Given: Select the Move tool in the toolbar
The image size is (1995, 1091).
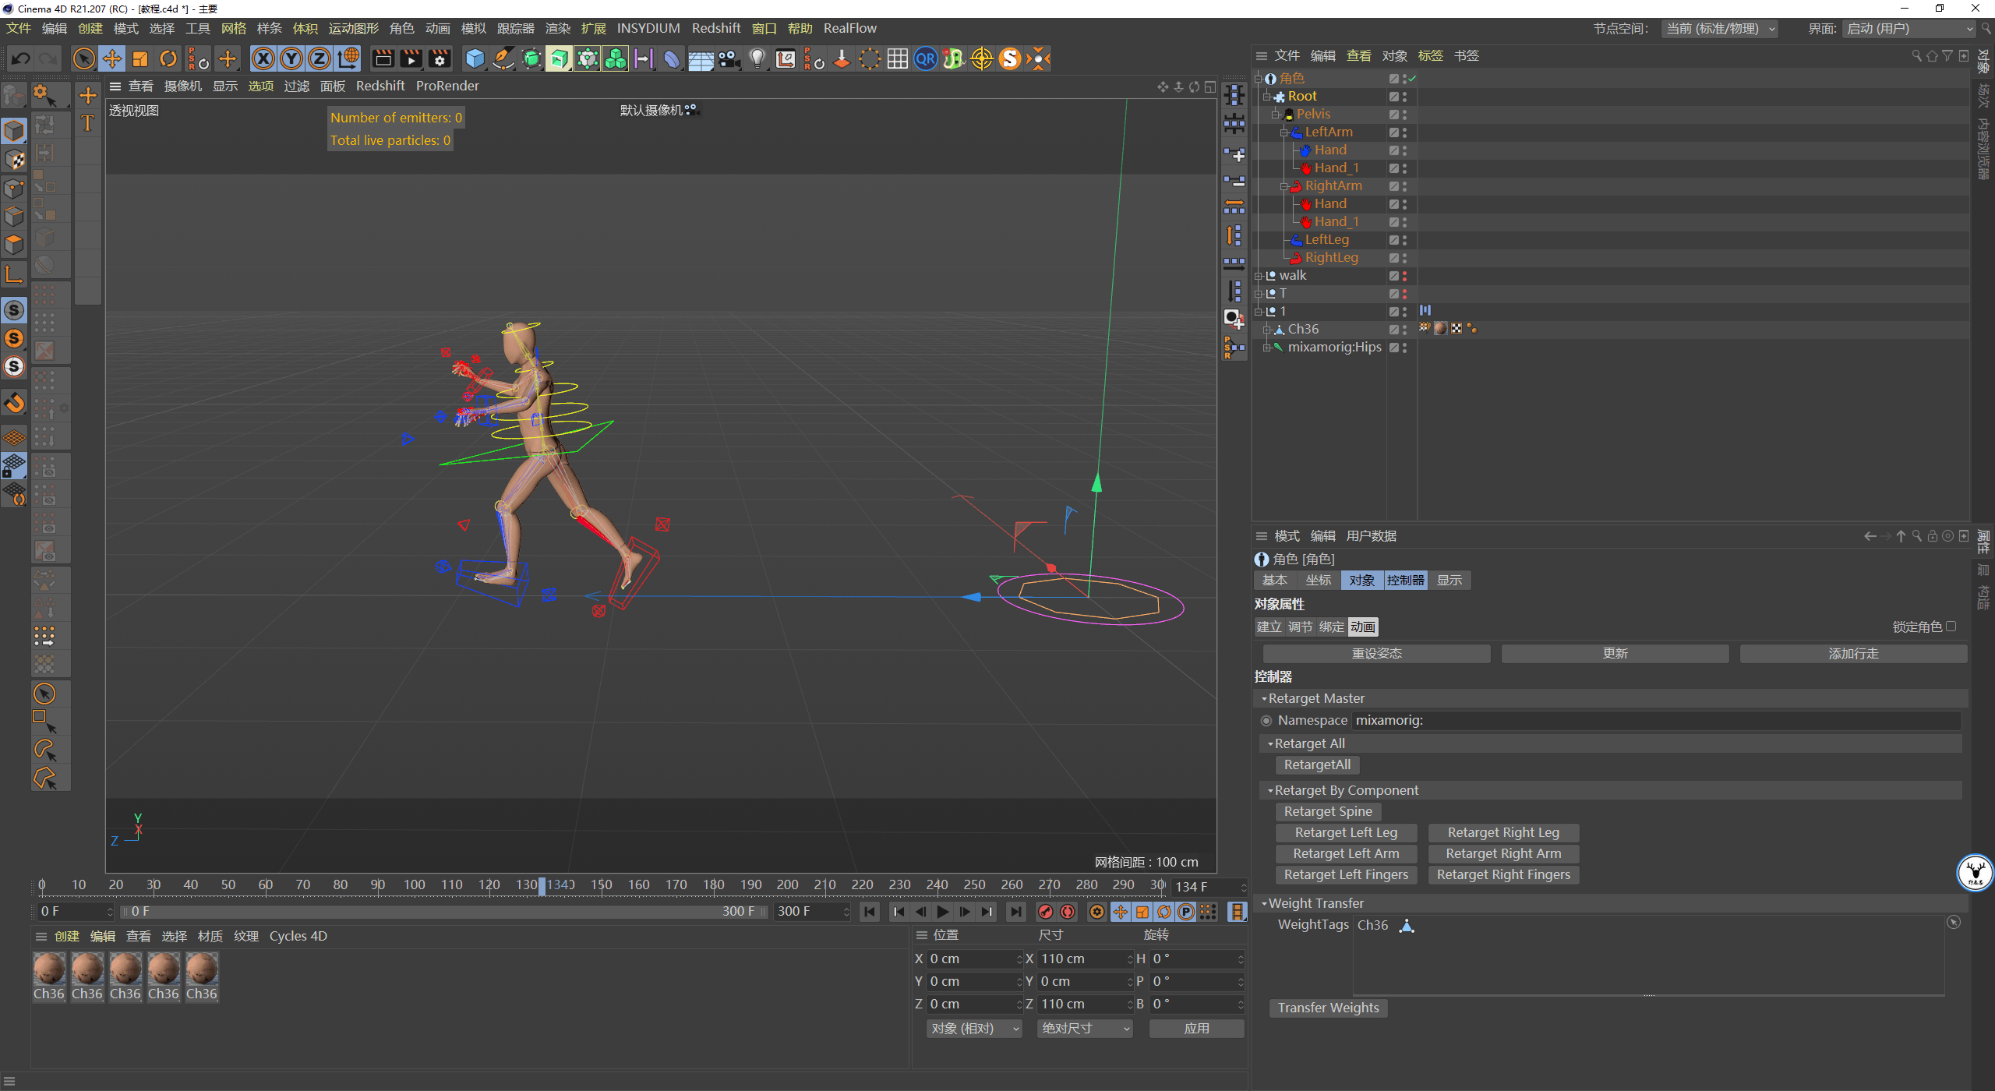Looking at the screenshot, I should click(x=112, y=58).
